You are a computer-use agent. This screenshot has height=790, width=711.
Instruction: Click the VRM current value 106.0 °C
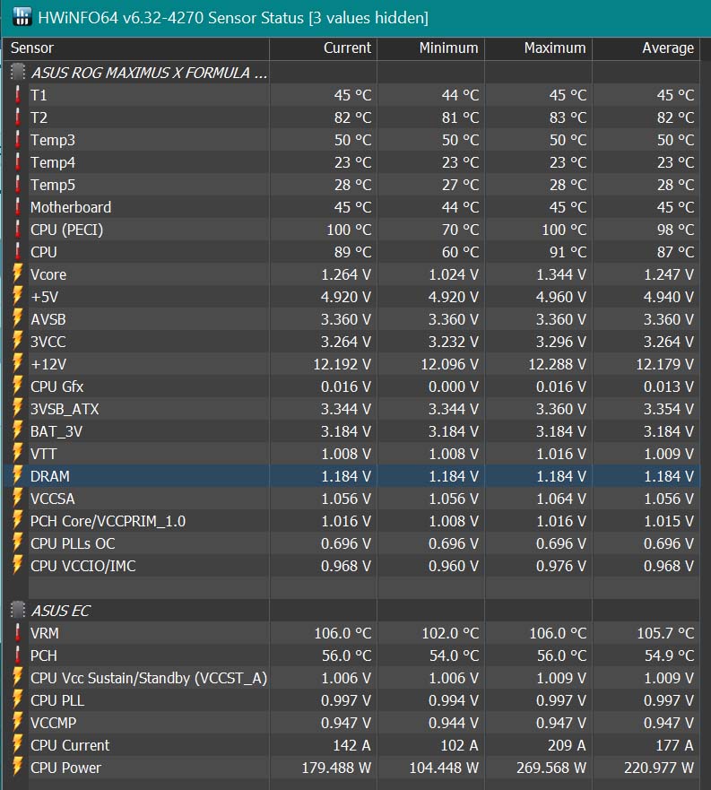pos(342,633)
